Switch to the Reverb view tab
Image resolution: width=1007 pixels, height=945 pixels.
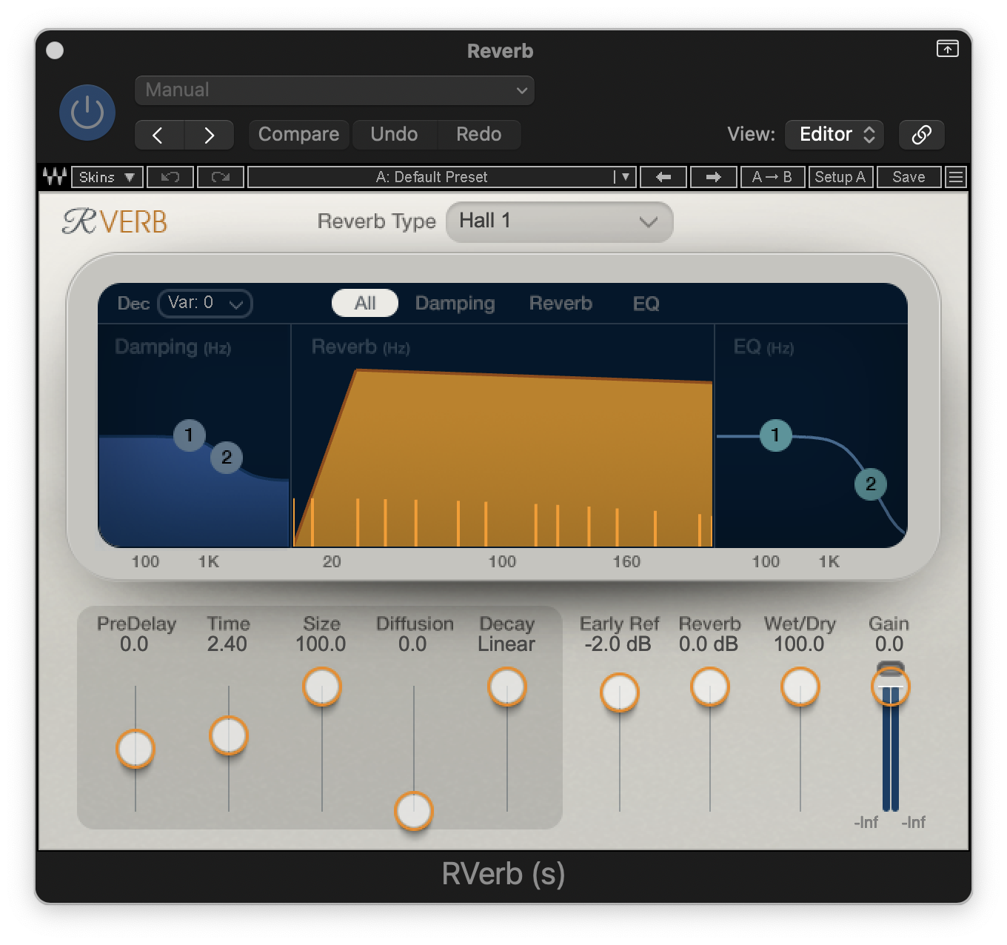point(561,304)
